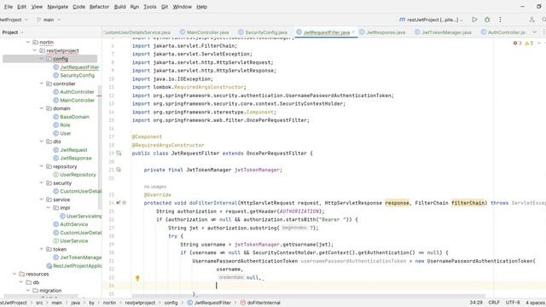The image size is (546, 307).
Task: Collapse the token package node
Action: coord(42,249)
